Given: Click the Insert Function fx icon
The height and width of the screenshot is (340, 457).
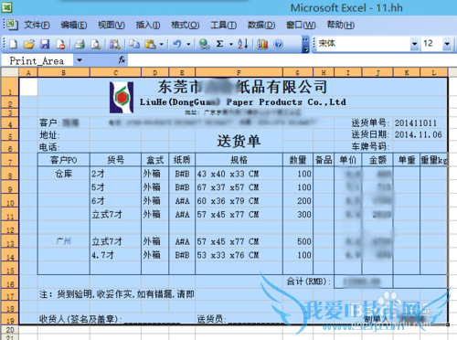Looking at the screenshot, I should click(x=122, y=59).
